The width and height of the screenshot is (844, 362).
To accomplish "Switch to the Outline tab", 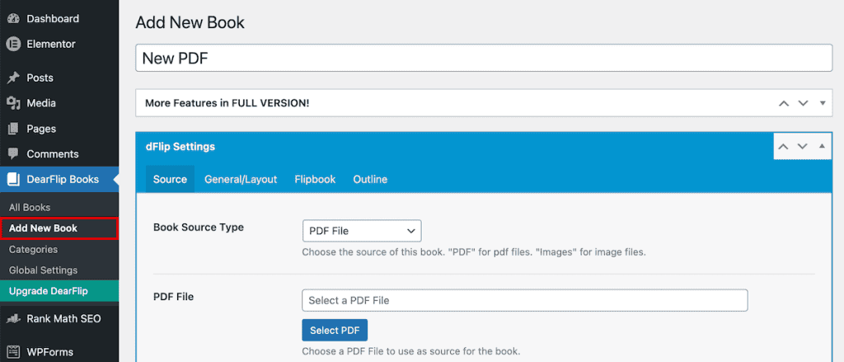I will tap(370, 180).
